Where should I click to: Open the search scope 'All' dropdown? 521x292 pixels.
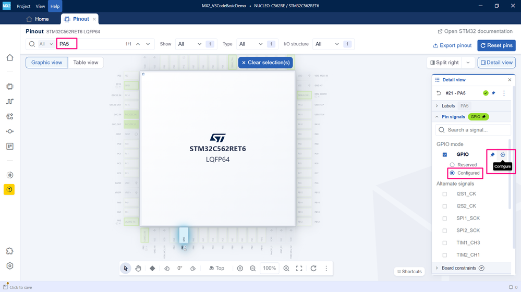[46, 44]
